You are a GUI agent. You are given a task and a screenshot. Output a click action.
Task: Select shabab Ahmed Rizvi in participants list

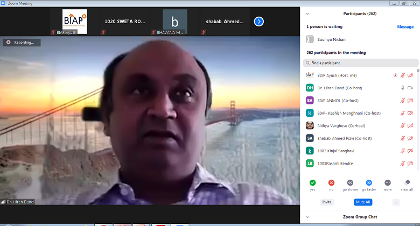coord(345,138)
